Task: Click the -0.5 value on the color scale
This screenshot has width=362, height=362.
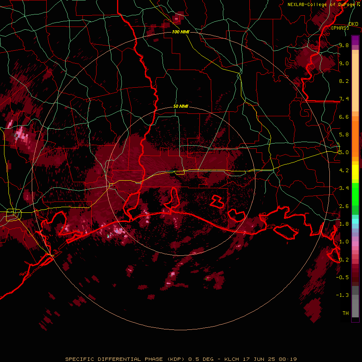Action: 342,278
